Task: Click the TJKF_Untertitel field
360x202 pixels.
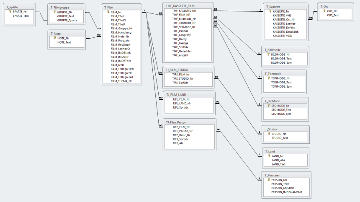Action: [183, 51]
